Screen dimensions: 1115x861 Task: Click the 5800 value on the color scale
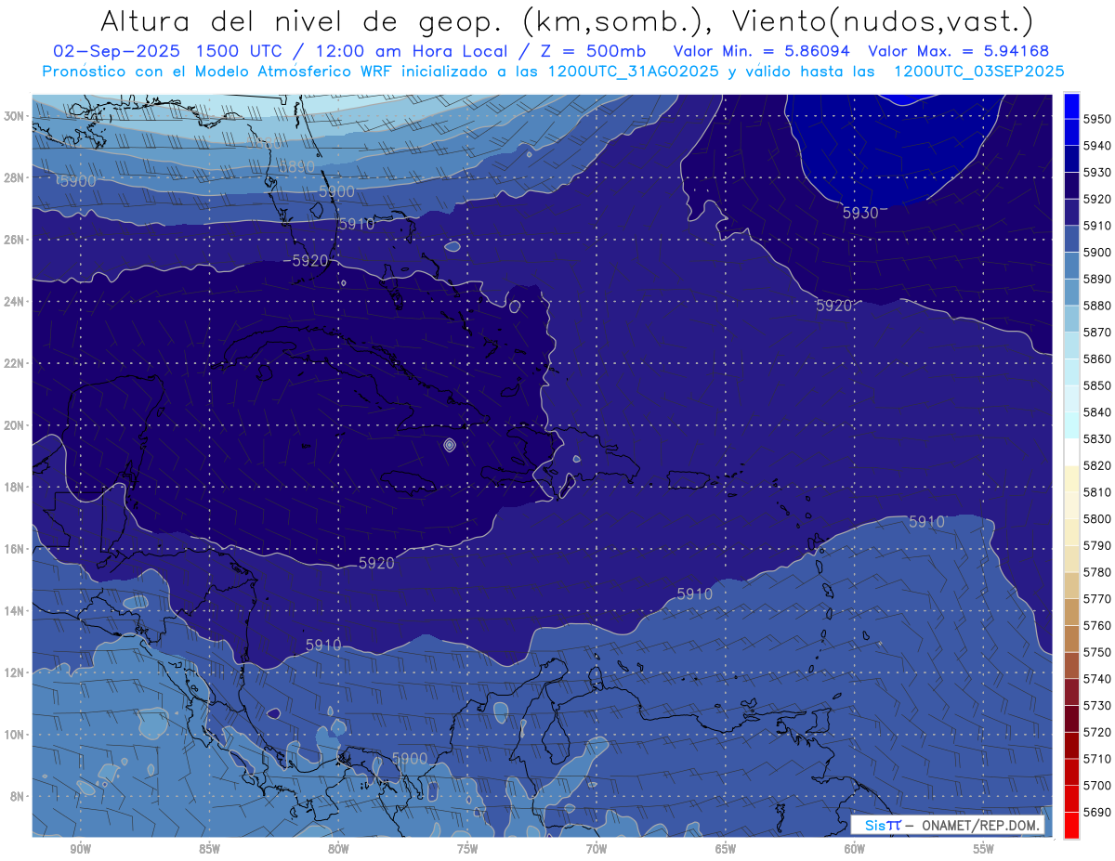[x=1096, y=518]
